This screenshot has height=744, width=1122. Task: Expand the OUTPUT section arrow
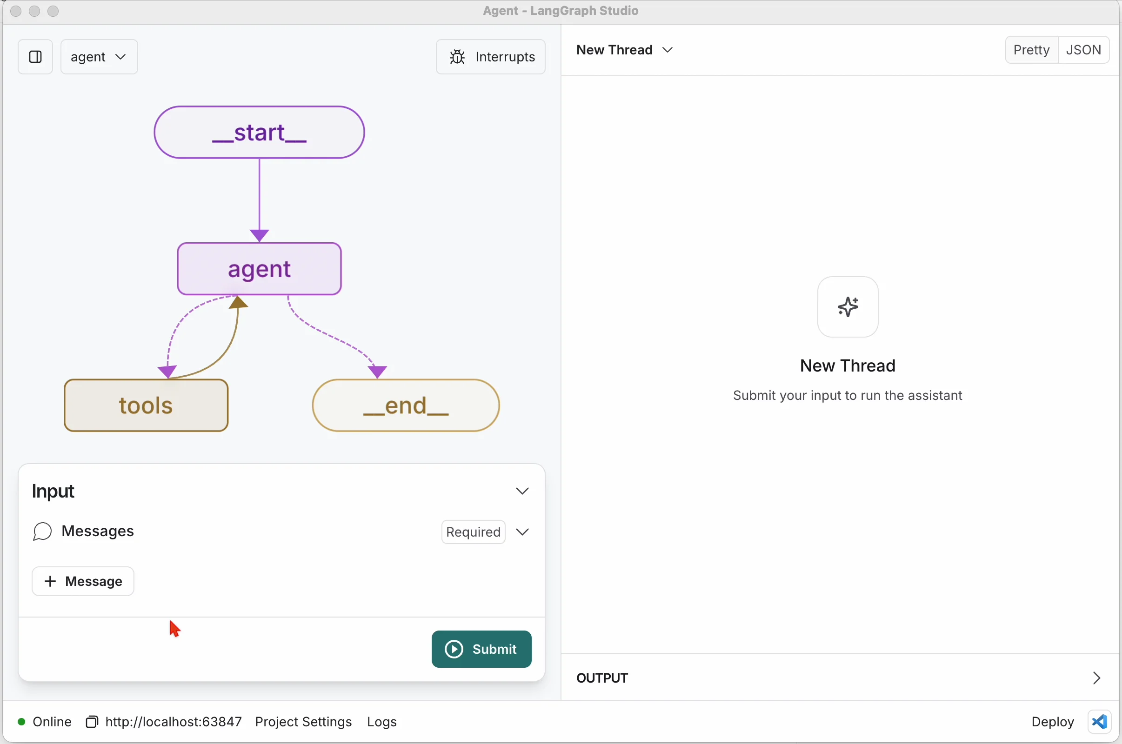[x=1096, y=678]
